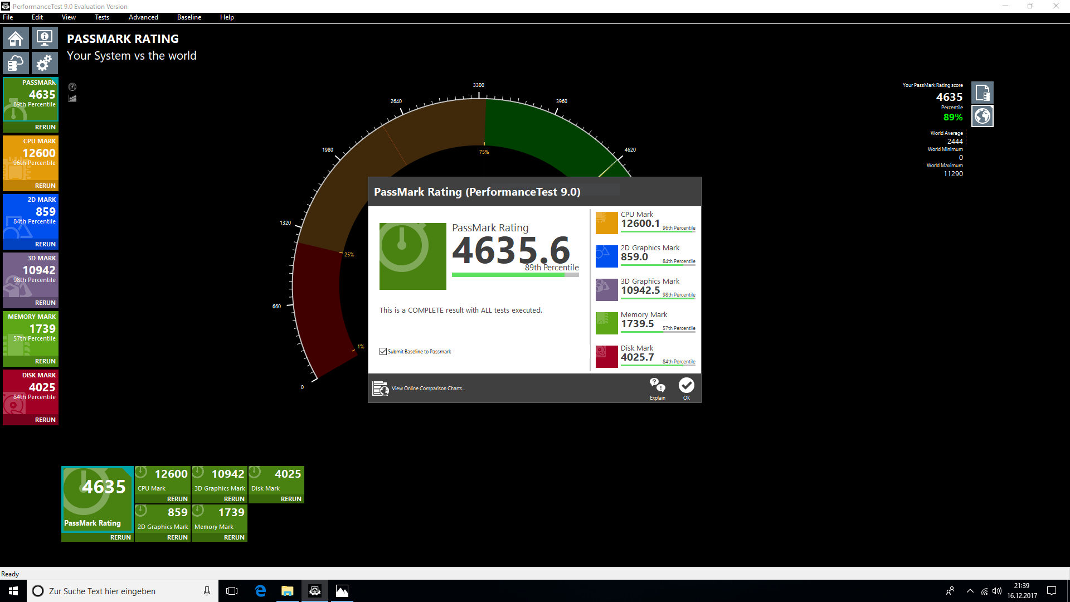Viewport: 1070px width, 602px height.
Task: Open File Explorer from the taskbar
Action: pos(288,591)
